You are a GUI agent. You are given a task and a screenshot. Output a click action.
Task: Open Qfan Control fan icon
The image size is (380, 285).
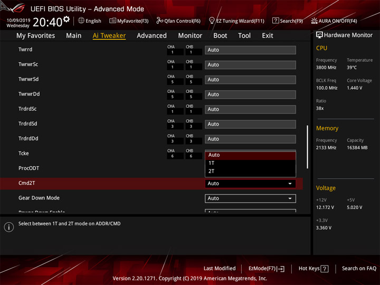159,21
